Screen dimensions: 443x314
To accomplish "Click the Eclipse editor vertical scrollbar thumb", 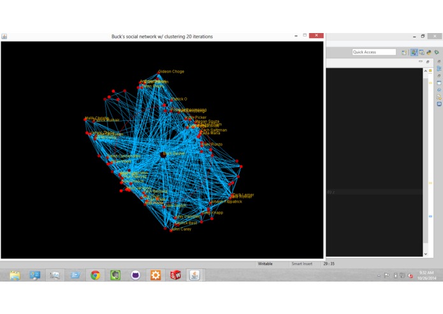I will (x=426, y=161).
